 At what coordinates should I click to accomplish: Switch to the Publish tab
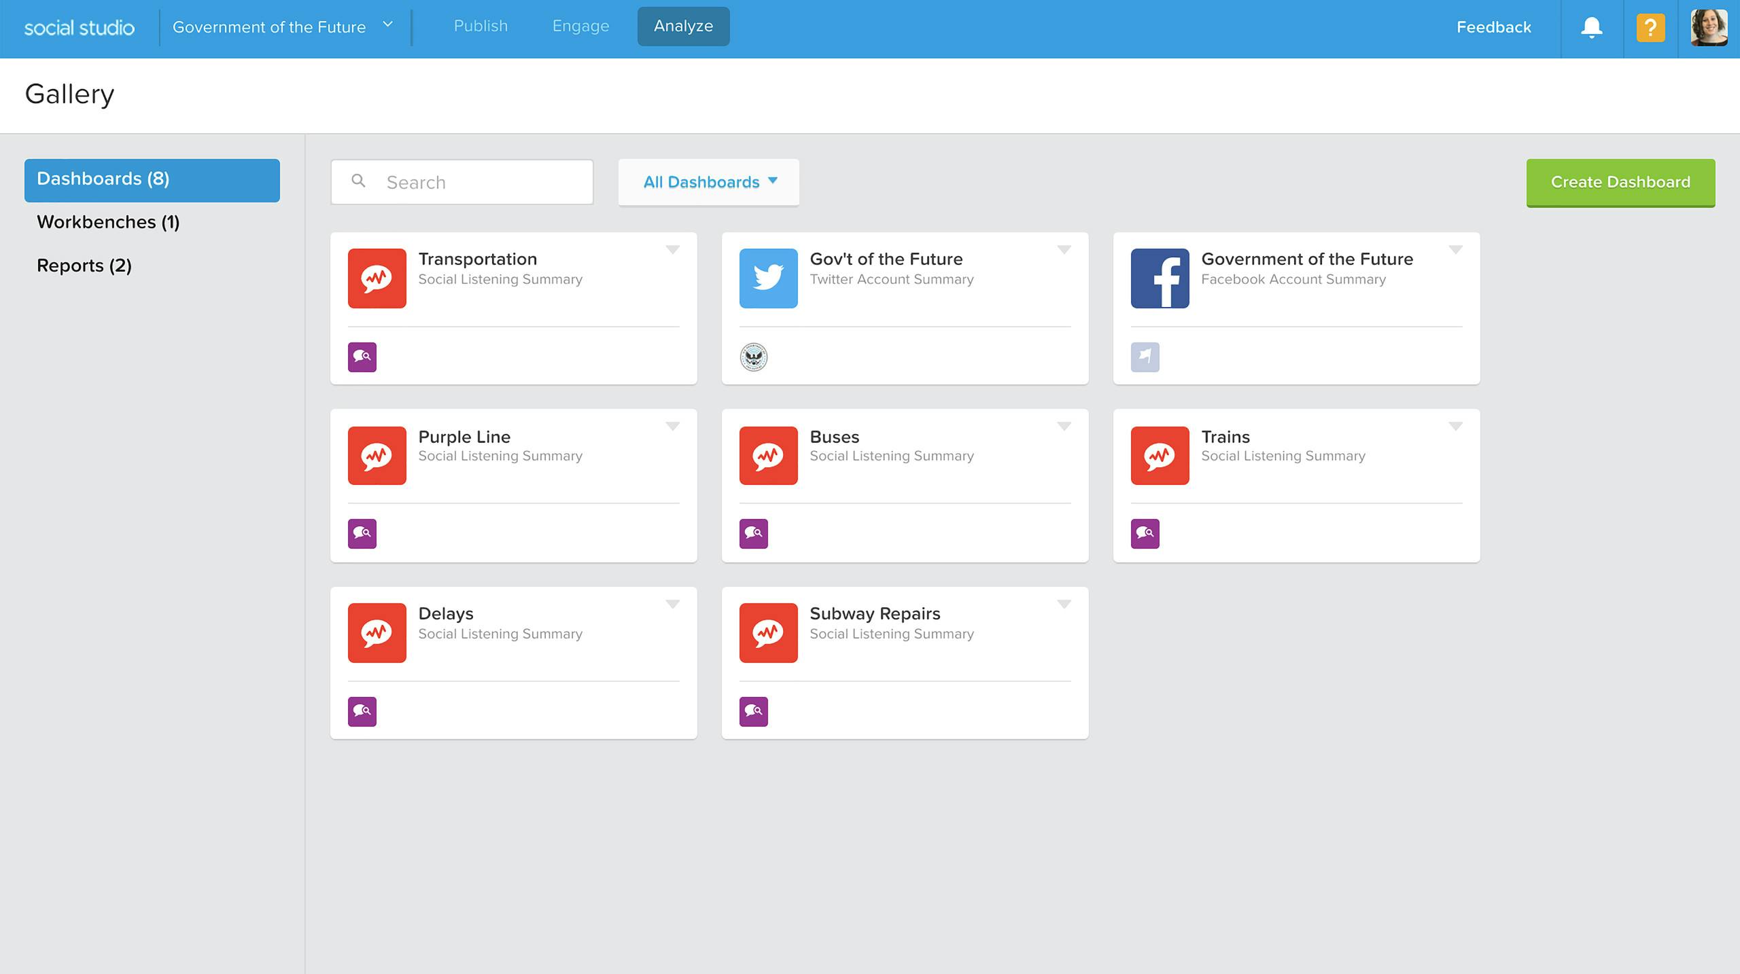coord(481,26)
